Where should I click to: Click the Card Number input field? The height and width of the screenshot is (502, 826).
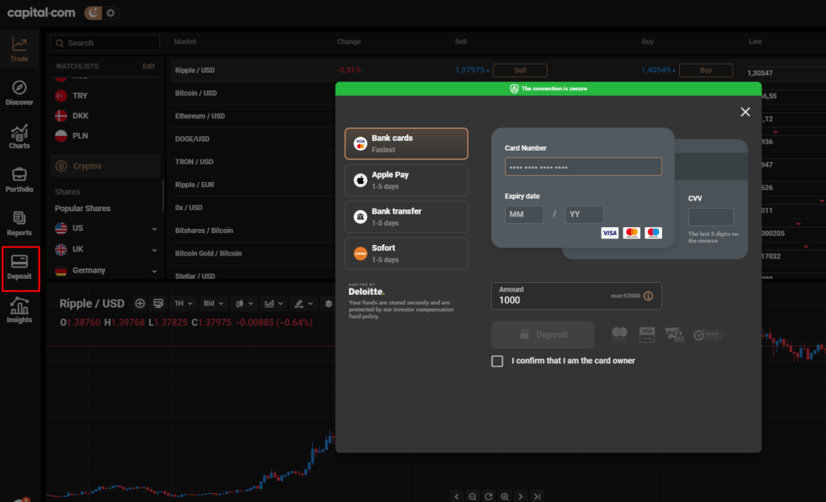583,167
